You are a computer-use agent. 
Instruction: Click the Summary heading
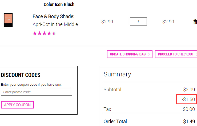(x=117, y=75)
